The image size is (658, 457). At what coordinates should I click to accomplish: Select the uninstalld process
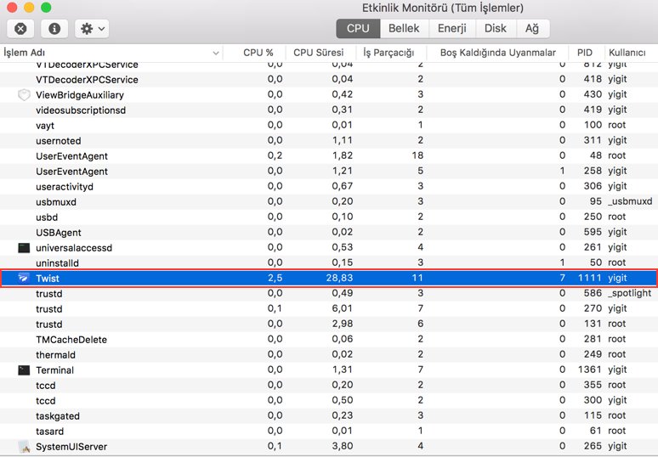coord(329,262)
